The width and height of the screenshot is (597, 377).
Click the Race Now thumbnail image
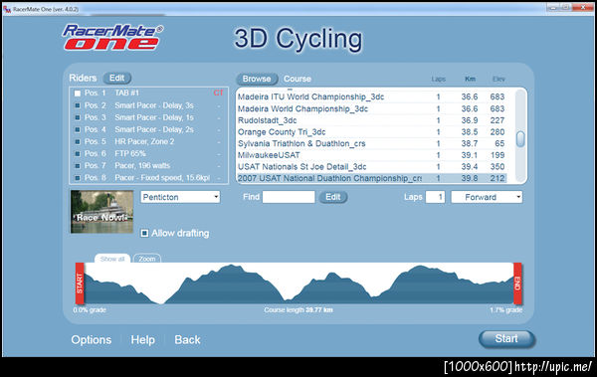click(101, 212)
